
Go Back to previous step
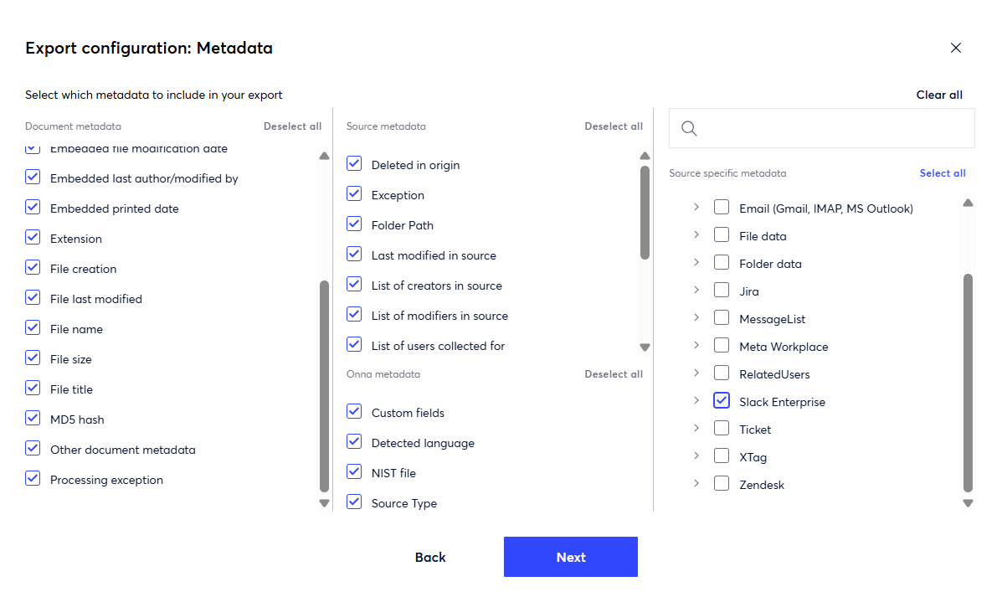(x=430, y=557)
